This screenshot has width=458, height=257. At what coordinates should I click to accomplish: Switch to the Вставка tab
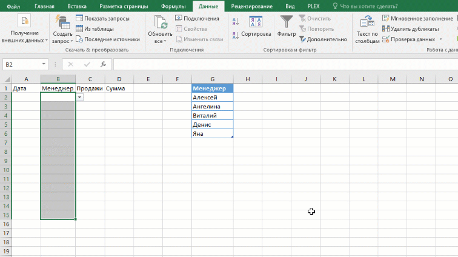(77, 6)
